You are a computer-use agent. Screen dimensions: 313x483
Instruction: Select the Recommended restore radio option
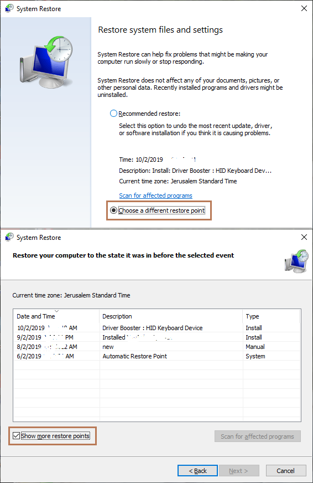click(x=113, y=114)
